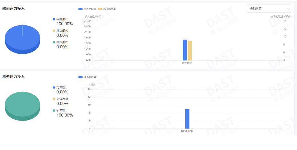Click blue seat-count bar for 九元航空
The image size is (297, 150).
185,50
